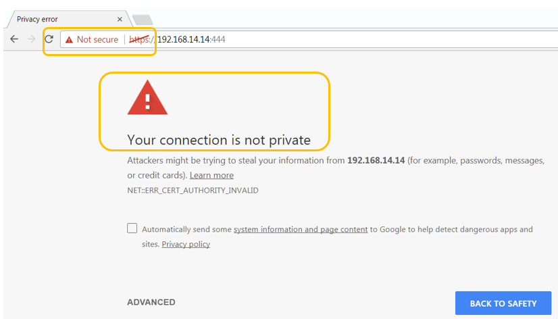The image size is (558, 319).
Task: Click the browser forward arrow
Action: pos(31,39)
